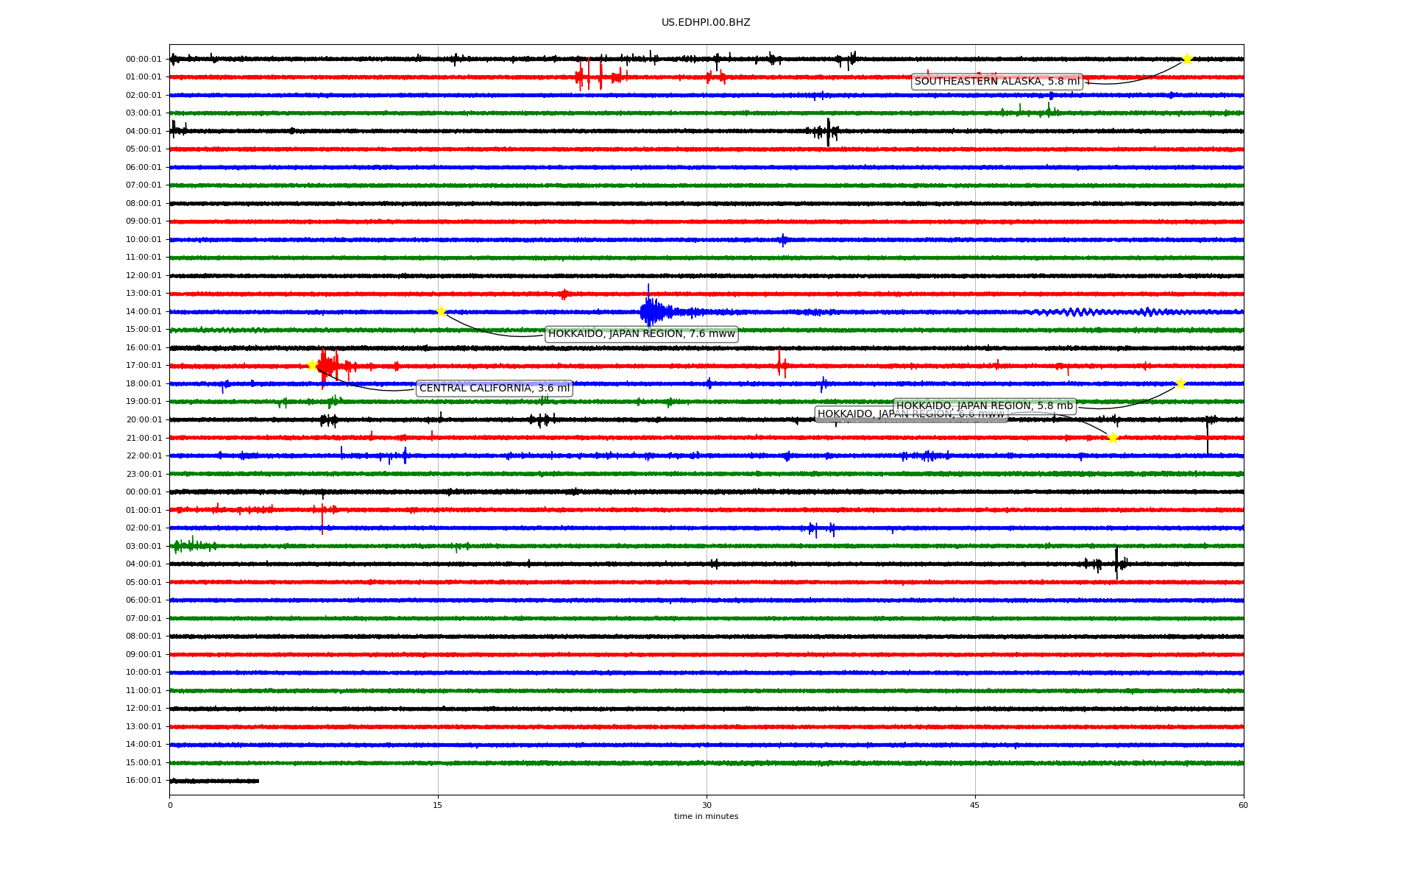The height and width of the screenshot is (883, 1413).
Task: Select the HOKKAIDO, JAPAN REGION, 7.6 mww label
Action: [x=641, y=334]
